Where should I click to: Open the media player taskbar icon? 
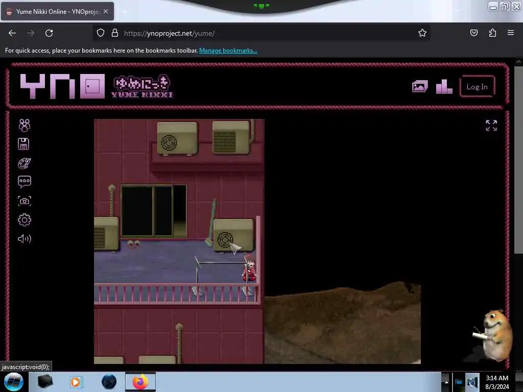click(76, 382)
